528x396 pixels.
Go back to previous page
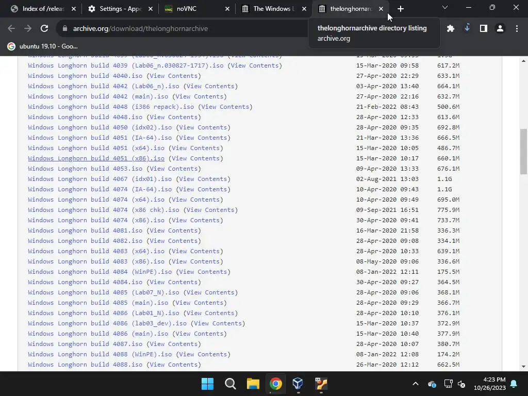[x=11, y=29]
